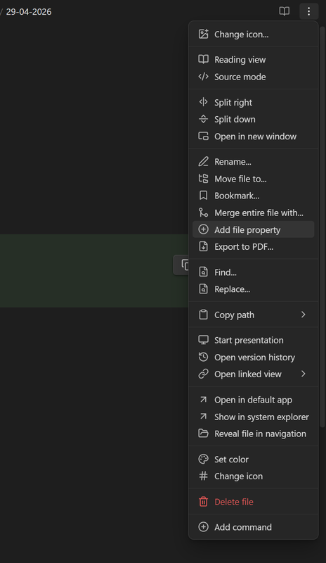Click the Reading view book icon in header
This screenshot has height=563, width=326.
click(x=284, y=11)
